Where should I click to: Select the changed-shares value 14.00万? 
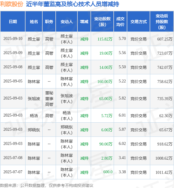[x=106, y=67]
